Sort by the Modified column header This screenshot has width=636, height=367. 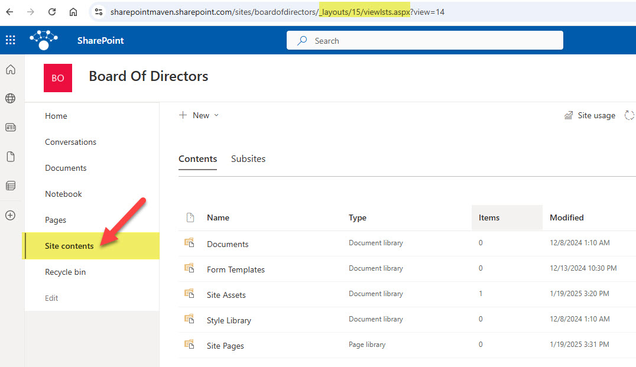point(567,217)
